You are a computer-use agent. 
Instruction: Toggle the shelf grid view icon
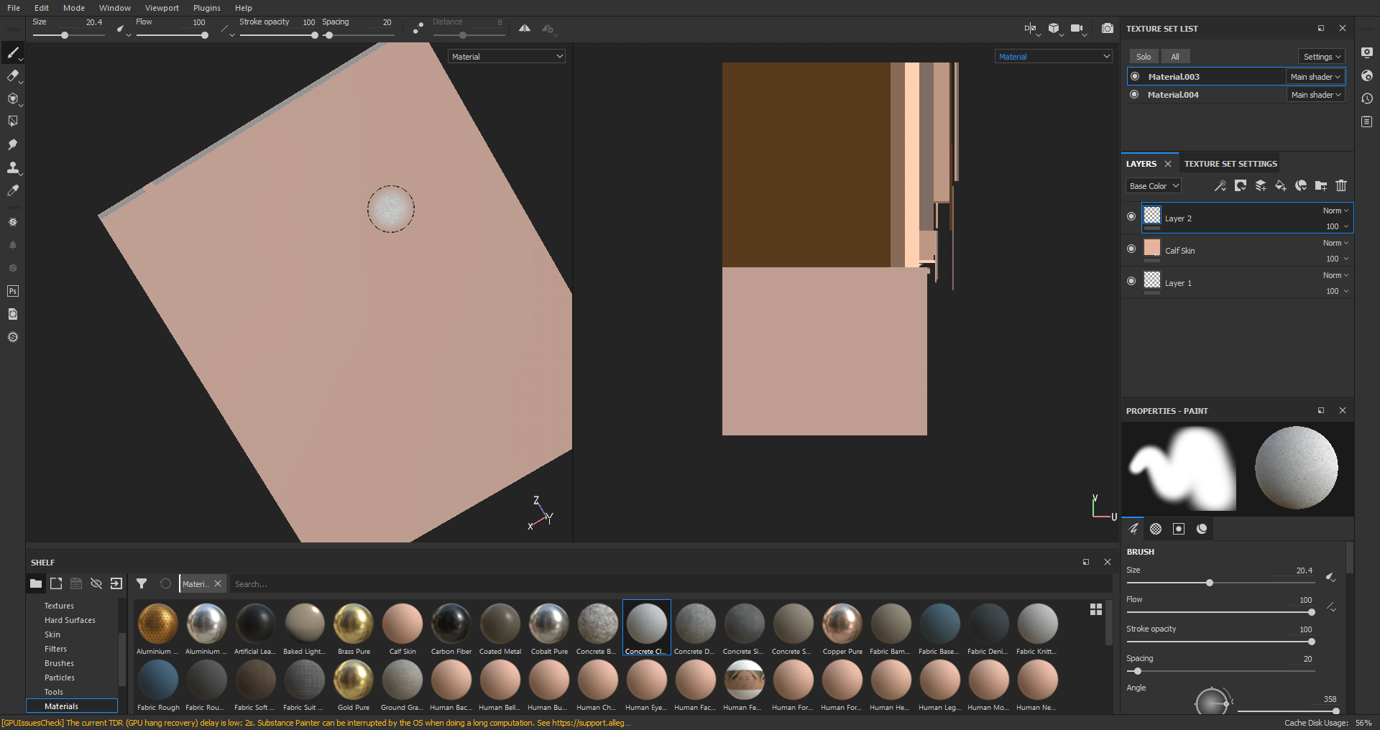(1096, 609)
